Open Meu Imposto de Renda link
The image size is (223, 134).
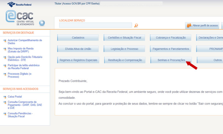click(x=21, y=50)
